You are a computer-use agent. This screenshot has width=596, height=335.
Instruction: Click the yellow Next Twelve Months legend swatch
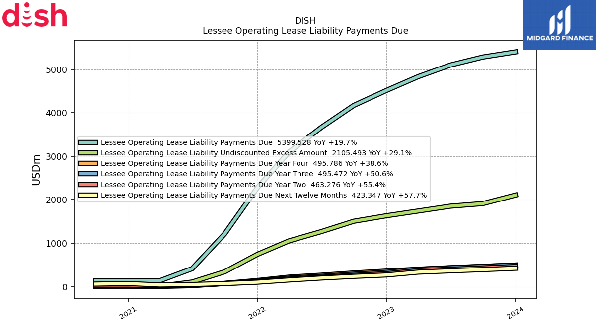tap(88, 195)
